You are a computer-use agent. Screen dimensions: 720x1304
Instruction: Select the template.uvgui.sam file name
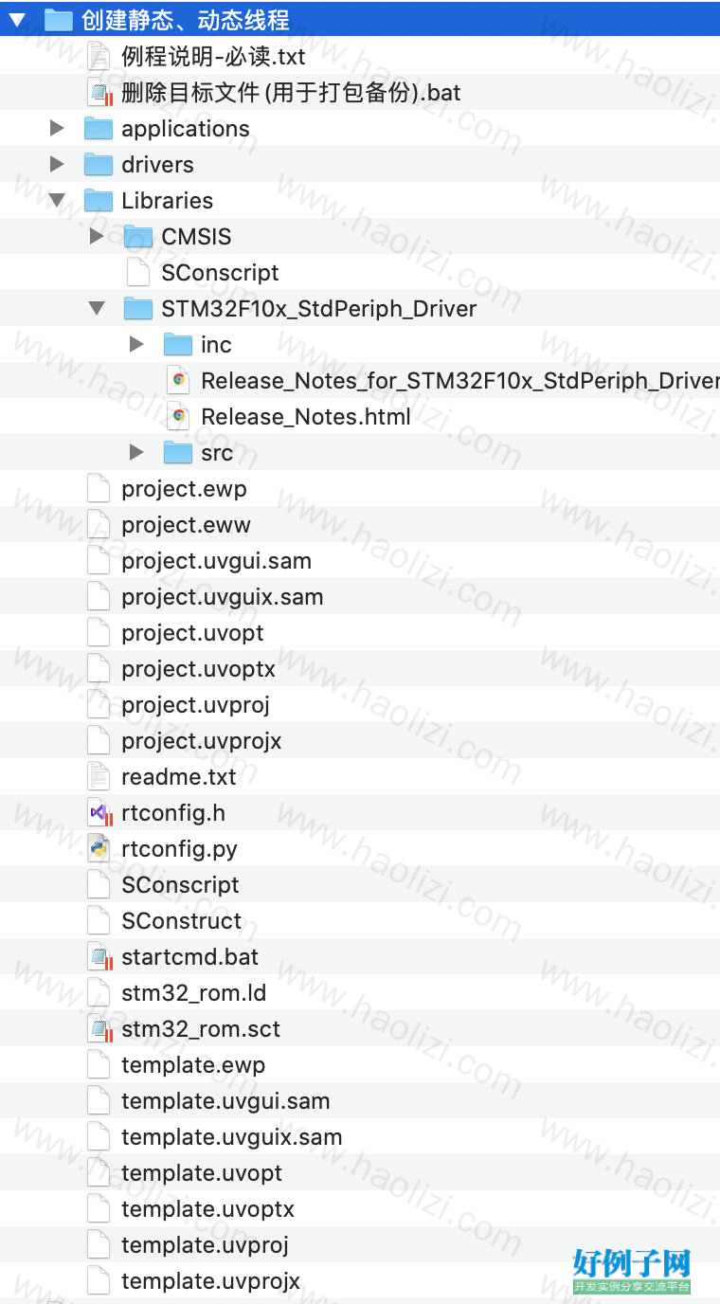(x=225, y=1100)
